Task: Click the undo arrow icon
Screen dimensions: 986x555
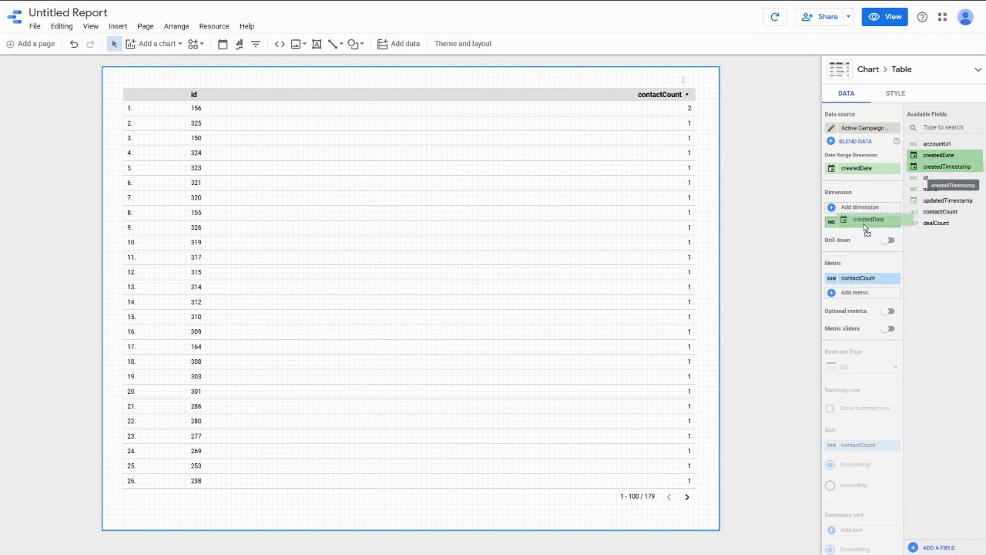Action: click(74, 44)
